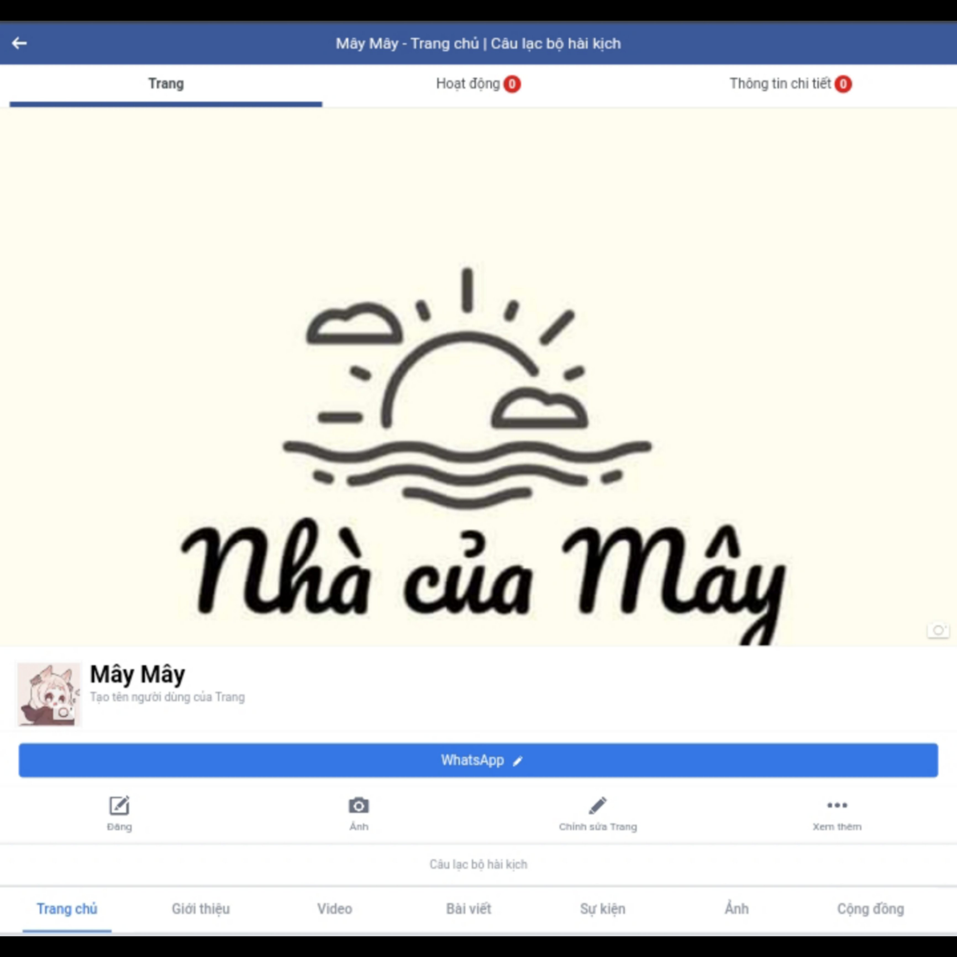Open Xem thêm three-dots menu
957x957 pixels.
click(837, 805)
